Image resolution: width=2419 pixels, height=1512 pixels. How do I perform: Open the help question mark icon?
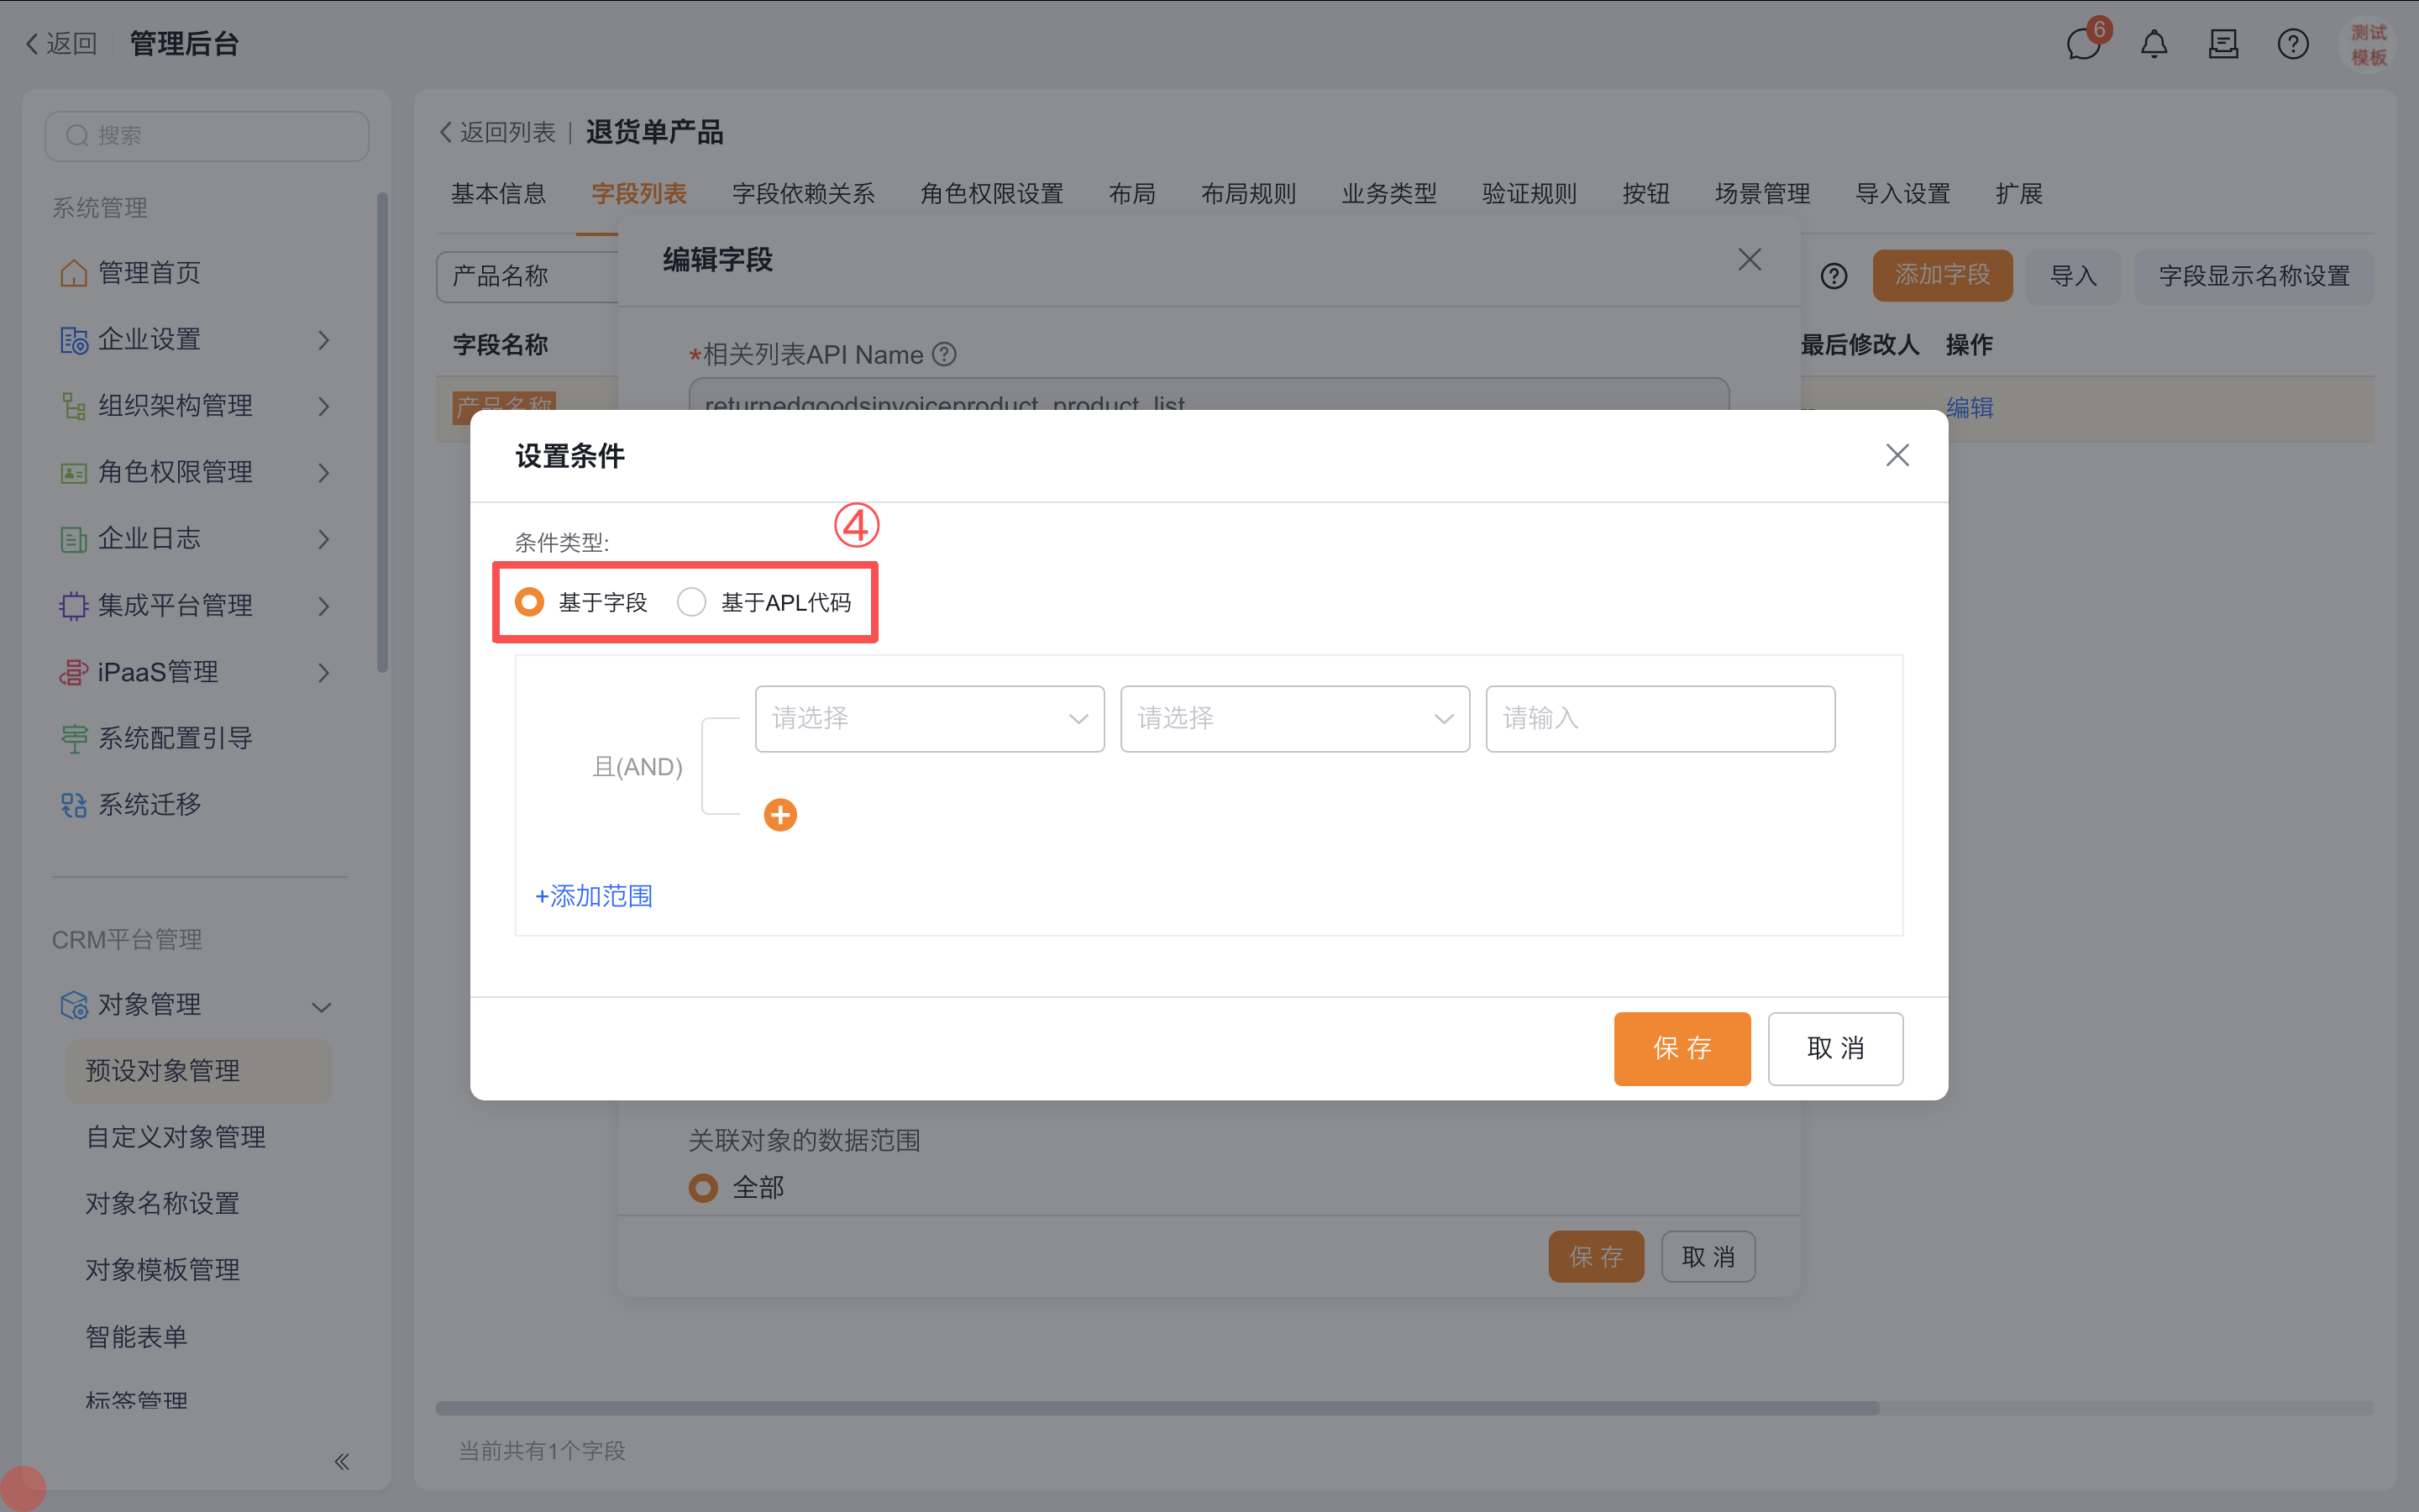tap(2292, 44)
